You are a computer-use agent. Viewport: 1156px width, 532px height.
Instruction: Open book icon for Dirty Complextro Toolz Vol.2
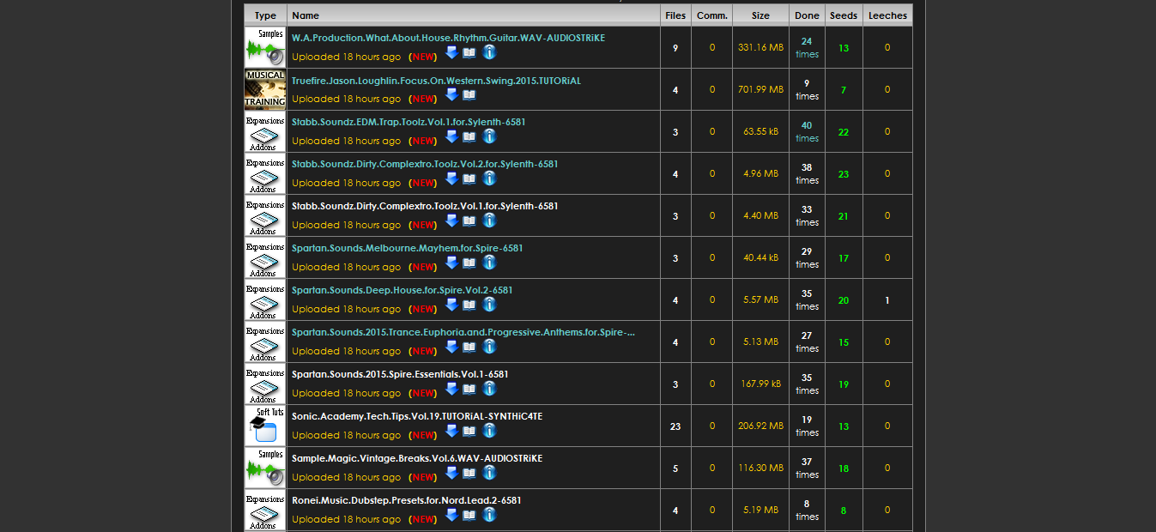[469, 179]
